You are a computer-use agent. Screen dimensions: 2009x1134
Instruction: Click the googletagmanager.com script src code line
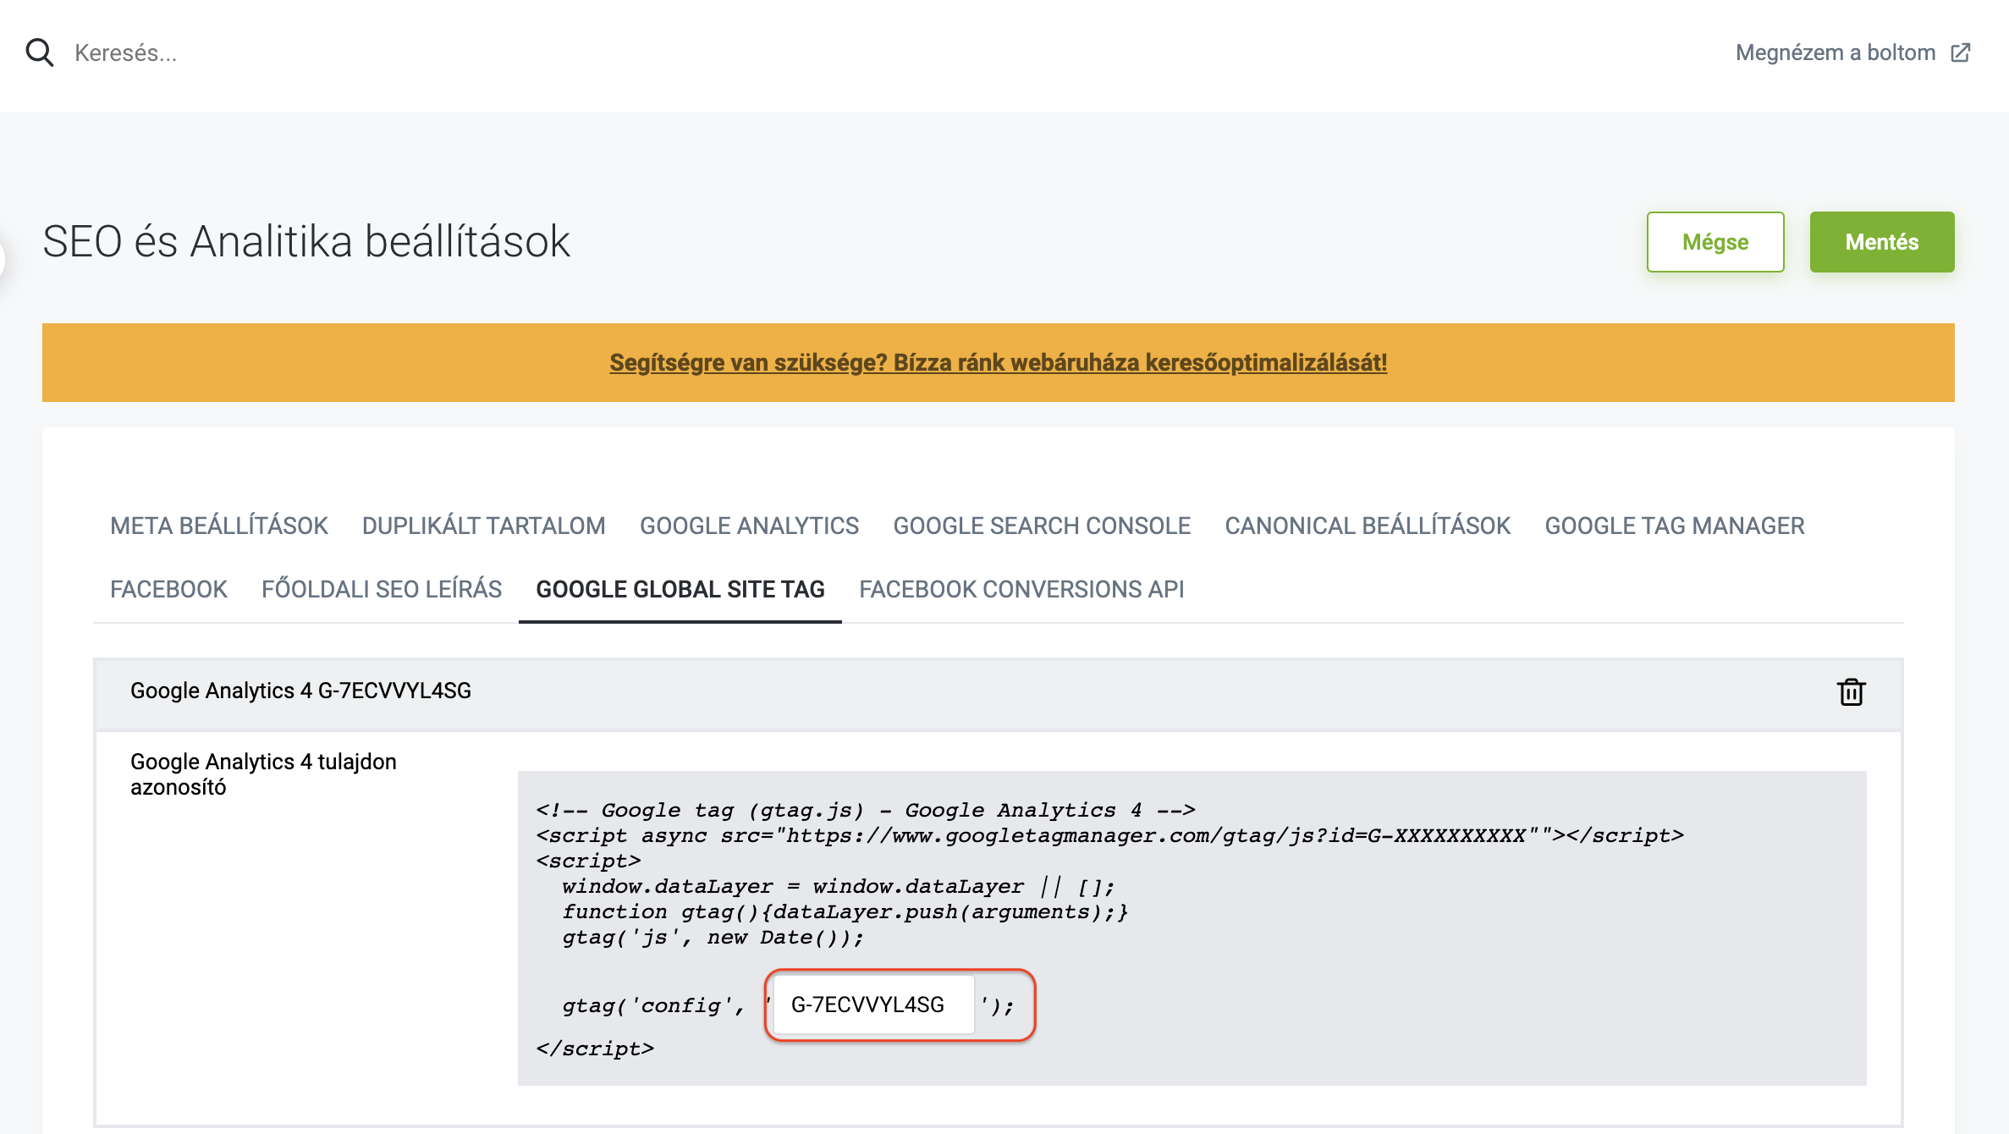(x=1110, y=836)
